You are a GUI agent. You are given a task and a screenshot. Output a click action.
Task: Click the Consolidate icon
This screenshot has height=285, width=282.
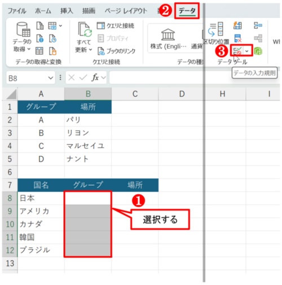[258, 25]
